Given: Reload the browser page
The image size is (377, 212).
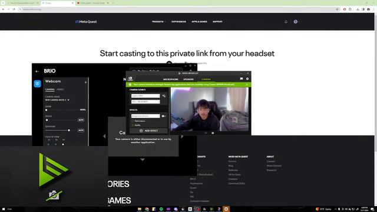Looking at the screenshot, I should [x=14, y=9].
